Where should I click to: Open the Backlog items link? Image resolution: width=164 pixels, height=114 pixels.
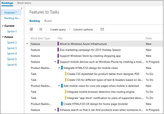12,18
